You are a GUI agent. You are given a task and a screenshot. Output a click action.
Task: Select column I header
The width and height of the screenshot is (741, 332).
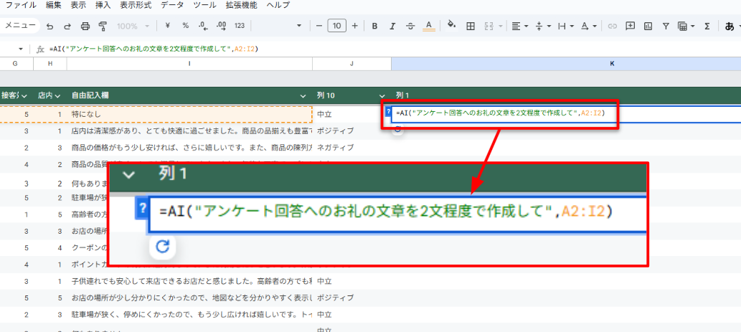(189, 64)
